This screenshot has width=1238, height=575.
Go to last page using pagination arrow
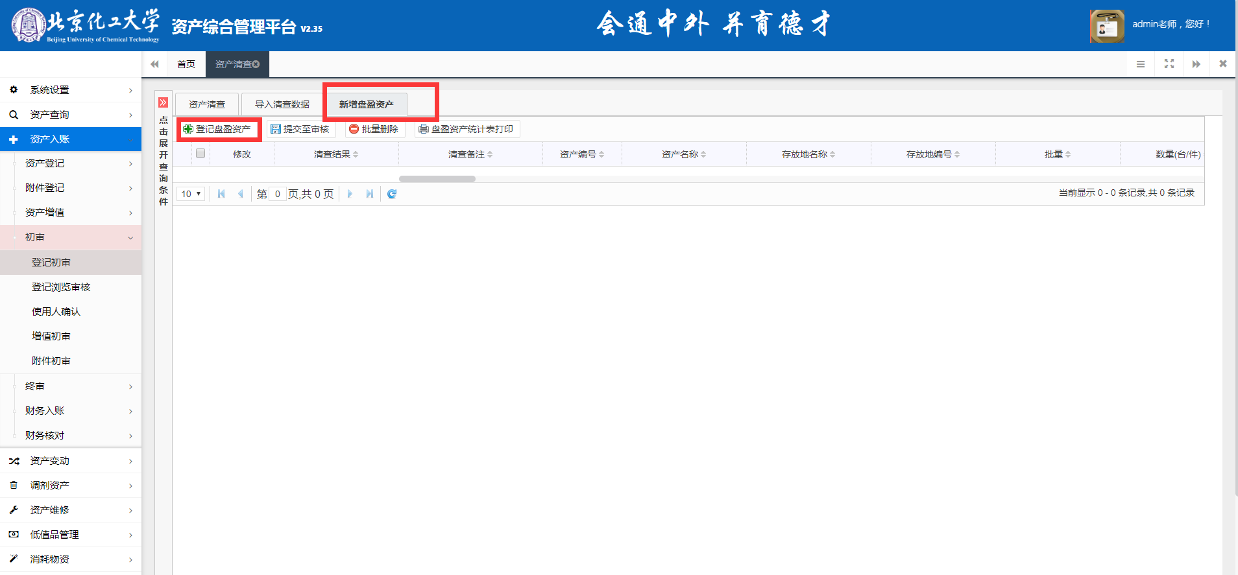pos(370,194)
